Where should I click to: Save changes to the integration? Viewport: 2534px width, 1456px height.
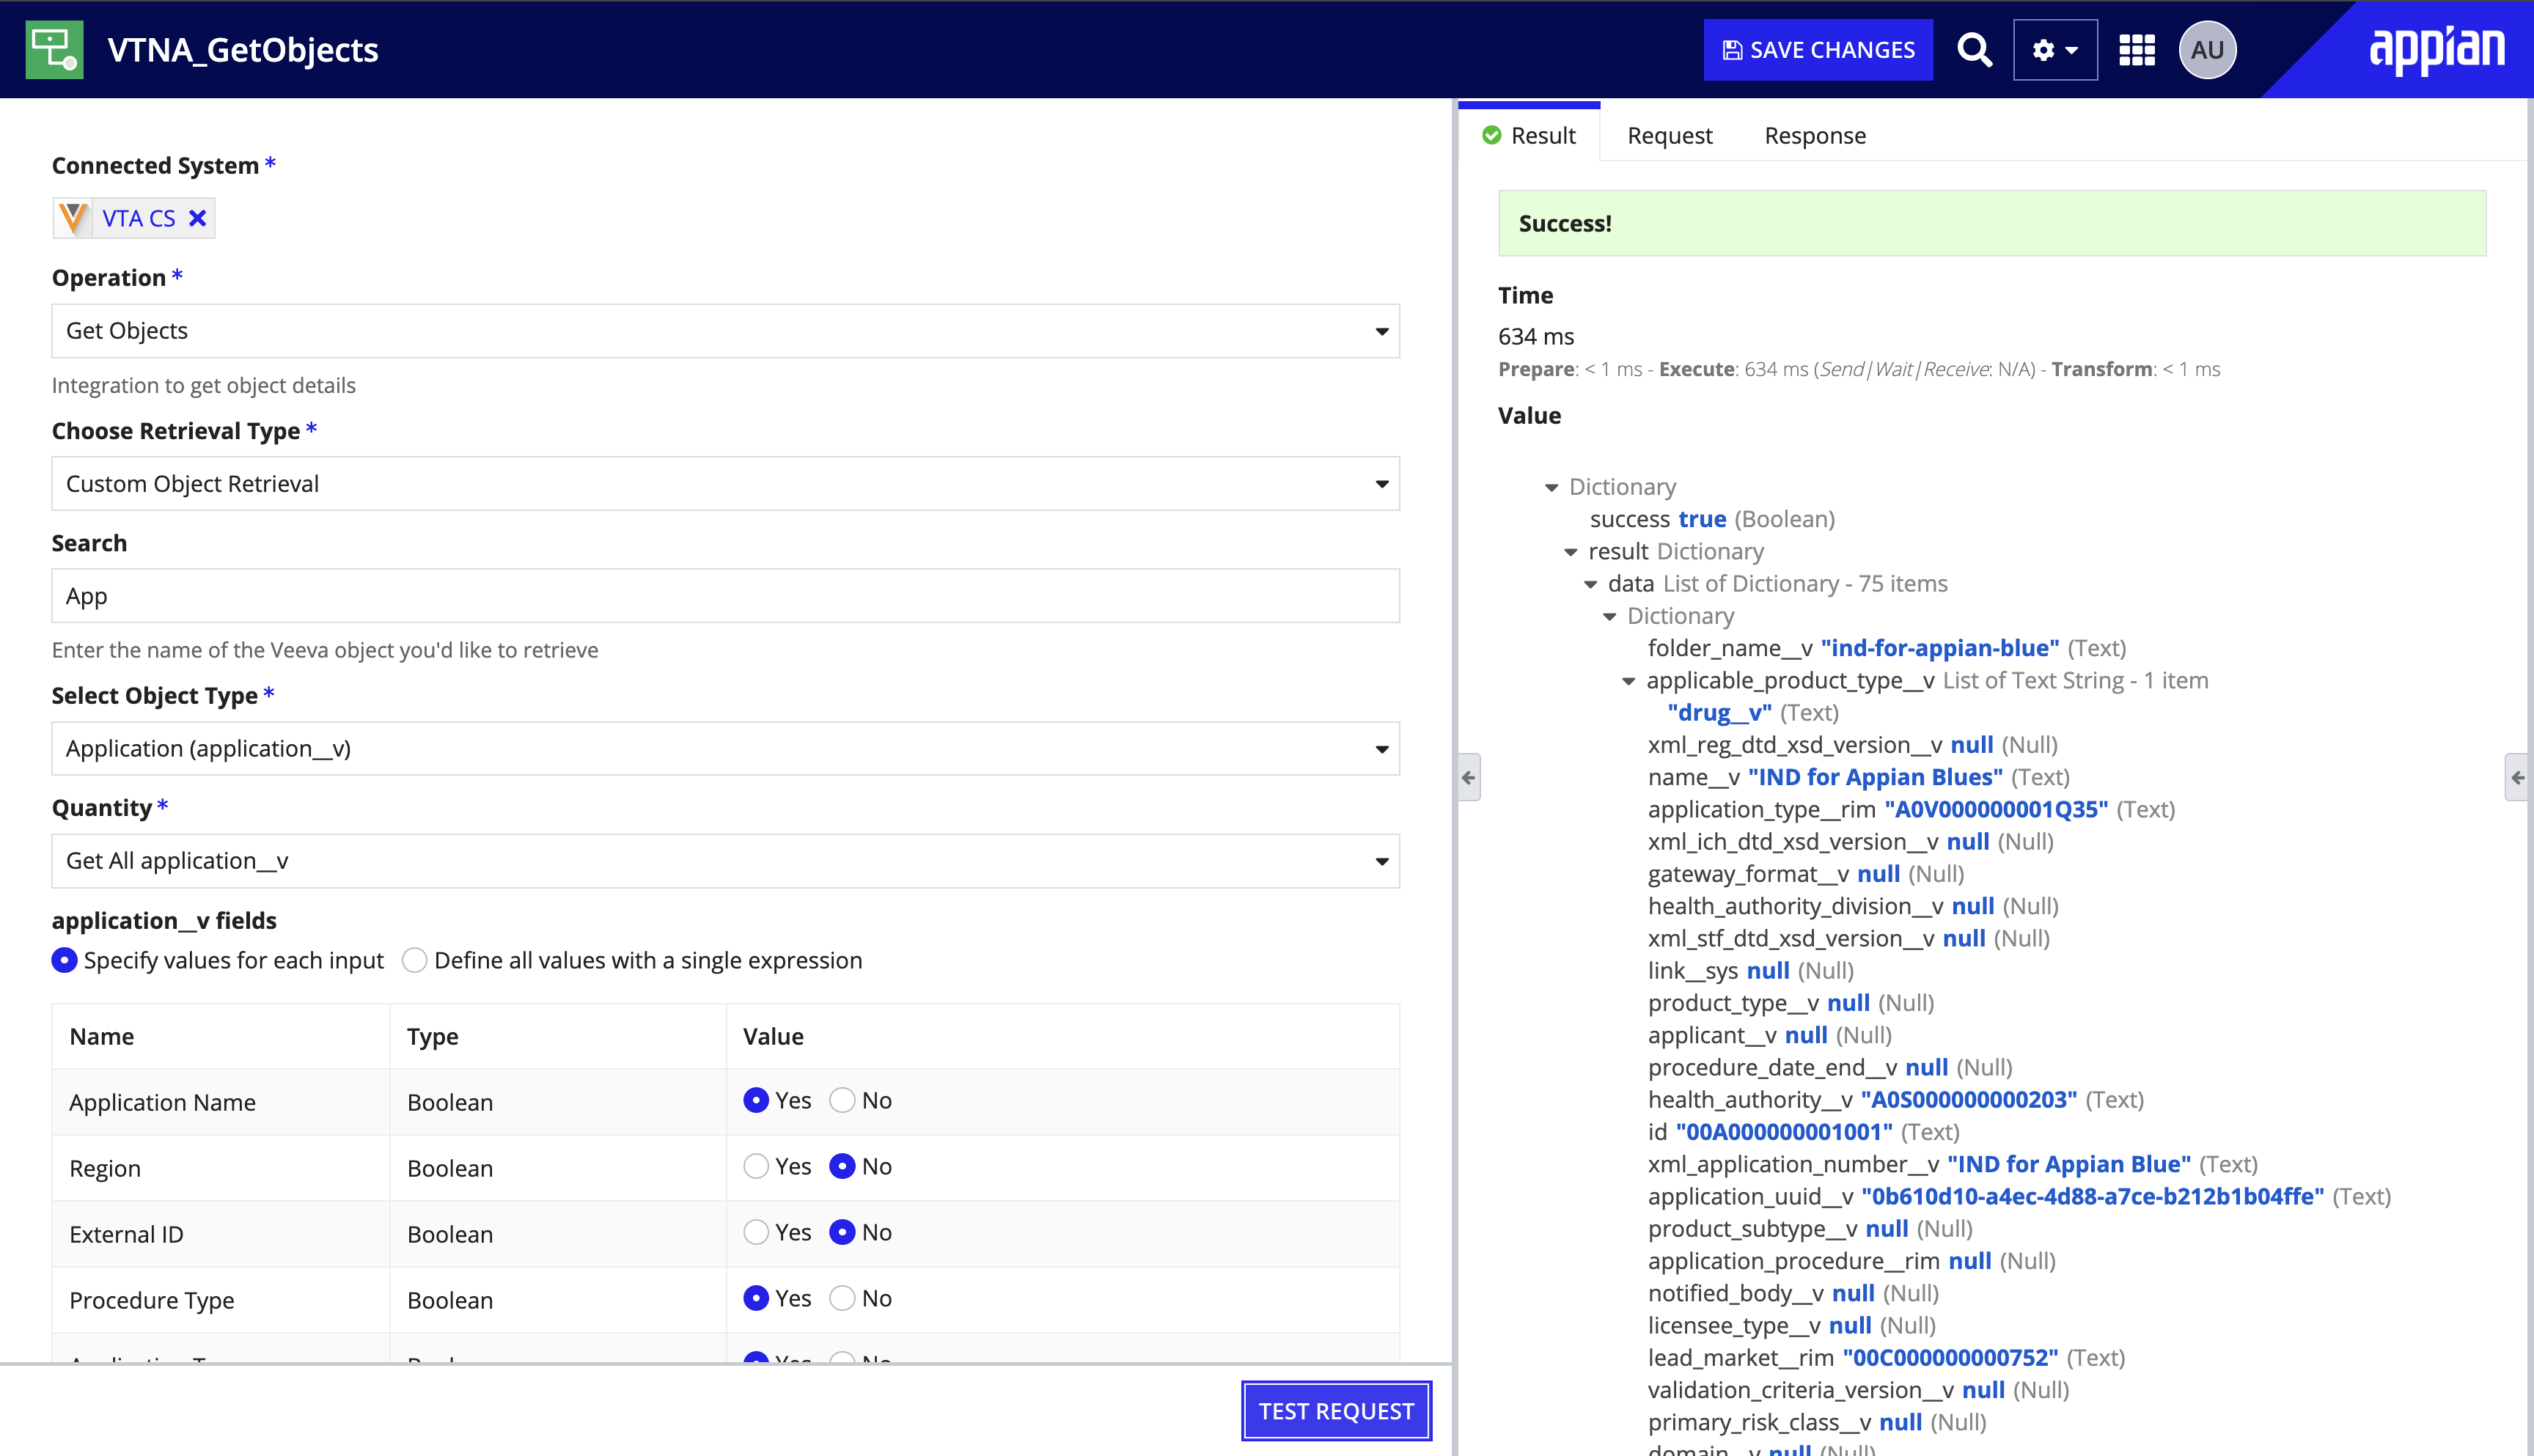pyautogui.click(x=1817, y=50)
